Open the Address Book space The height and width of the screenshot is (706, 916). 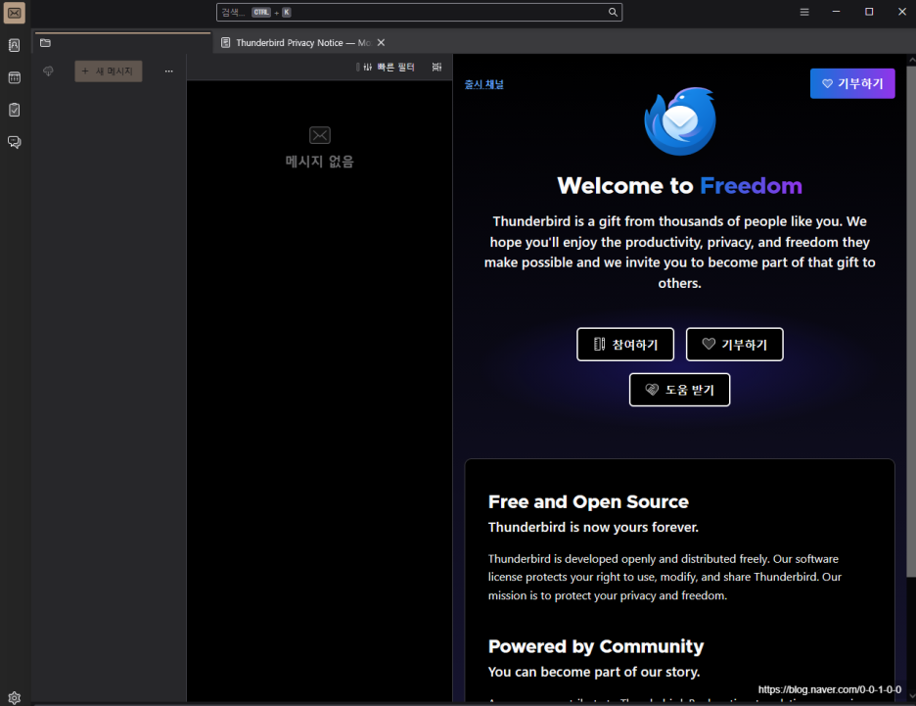(x=14, y=45)
